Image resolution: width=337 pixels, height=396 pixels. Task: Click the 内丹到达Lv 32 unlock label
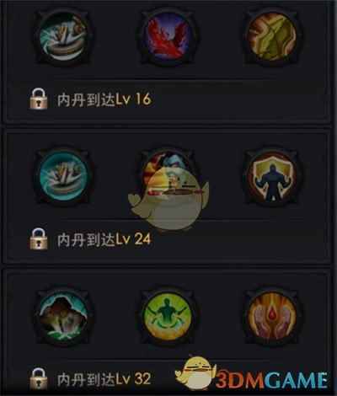point(104,379)
